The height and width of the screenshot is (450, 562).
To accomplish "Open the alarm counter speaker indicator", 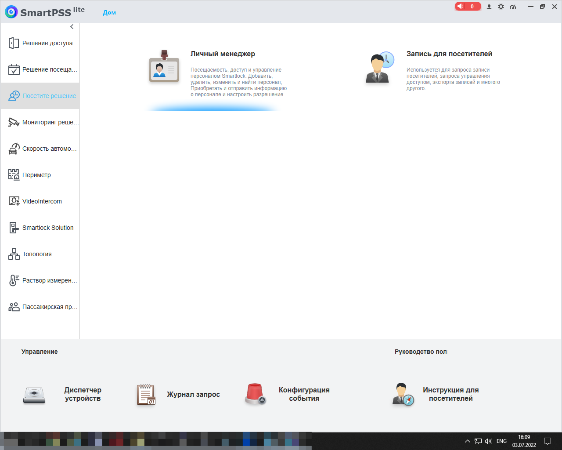I will (x=468, y=7).
